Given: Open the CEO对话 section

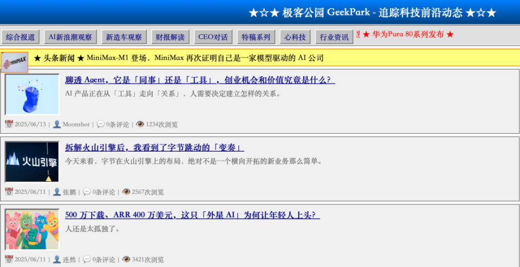Looking at the screenshot, I should (x=213, y=37).
